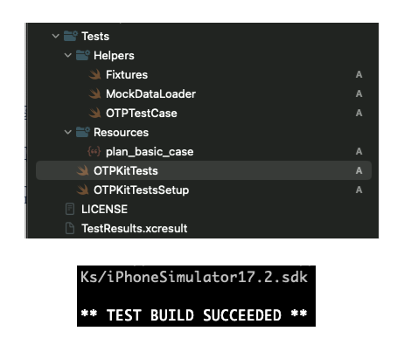Open the OTPKitTestsSetup file
The image size is (404, 338).
coord(141,190)
